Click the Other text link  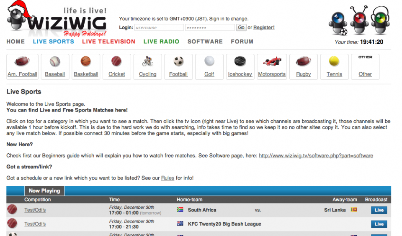click(365, 74)
